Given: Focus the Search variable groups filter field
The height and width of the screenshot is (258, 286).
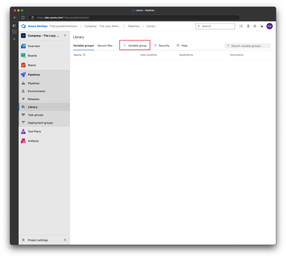Looking at the screenshot, I should [x=247, y=46].
